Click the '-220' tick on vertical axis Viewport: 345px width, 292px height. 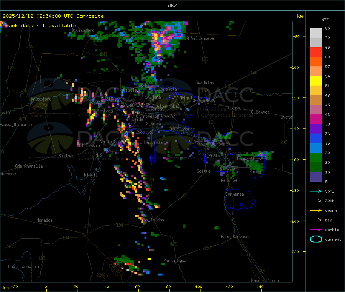point(295,252)
